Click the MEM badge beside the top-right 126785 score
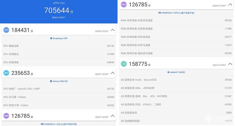 124,4
